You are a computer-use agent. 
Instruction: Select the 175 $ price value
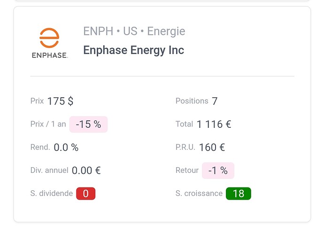60,101
